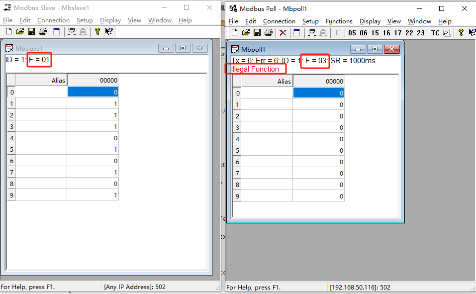The height and width of the screenshot is (294, 476).
Task: Click 00000 column header in Mbpoll1 table
Action: pyautogui.click(x=318, y=81)
